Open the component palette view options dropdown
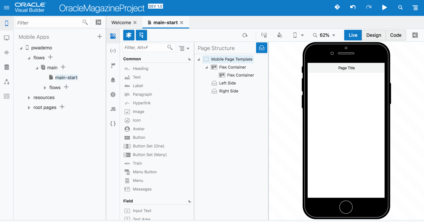 pos(184,48)
